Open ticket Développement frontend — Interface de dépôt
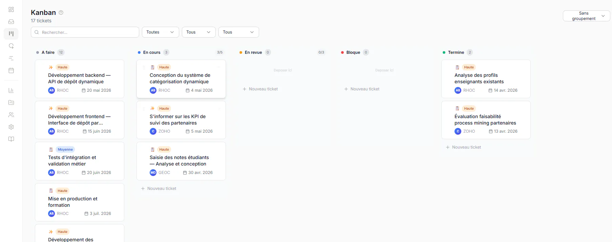The height and width of the screenshot is (242, 612). click(80, 120)
